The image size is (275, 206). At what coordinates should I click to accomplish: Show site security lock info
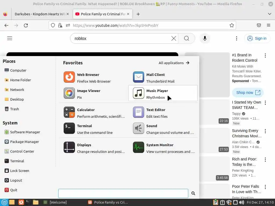(x=60, y=25)
